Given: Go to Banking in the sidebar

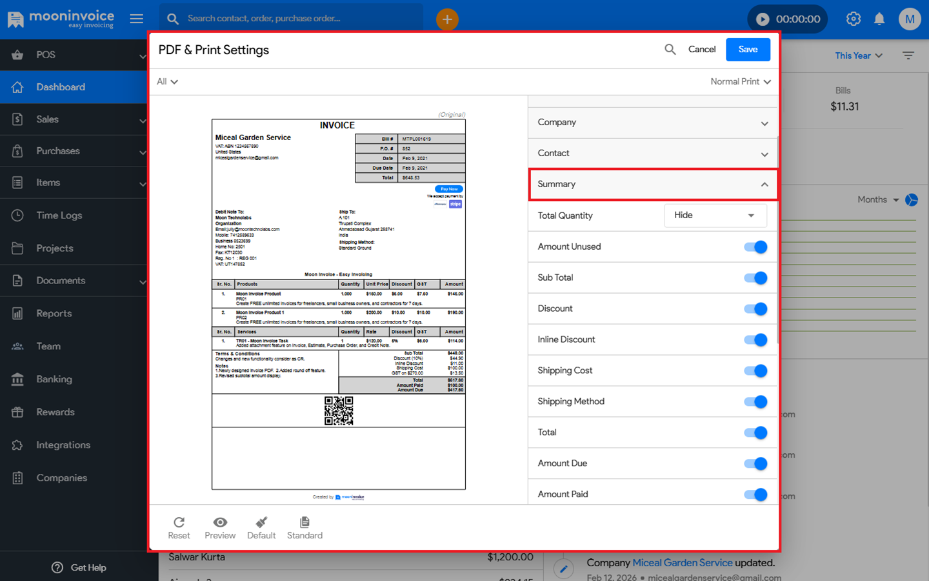Looking at the screenshot, I should pyautogui.click(x=54, y=380).
